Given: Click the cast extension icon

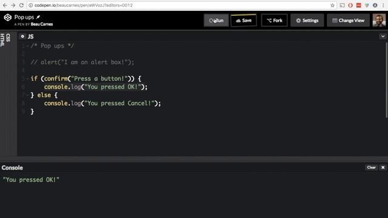Looking at the screenshot, I should tap(342, 5).
